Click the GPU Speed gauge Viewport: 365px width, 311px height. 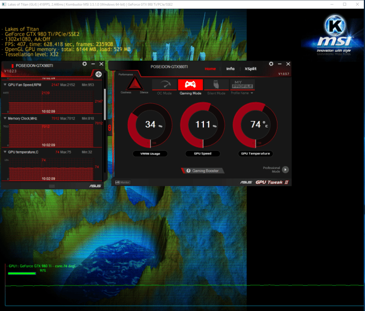203,125
